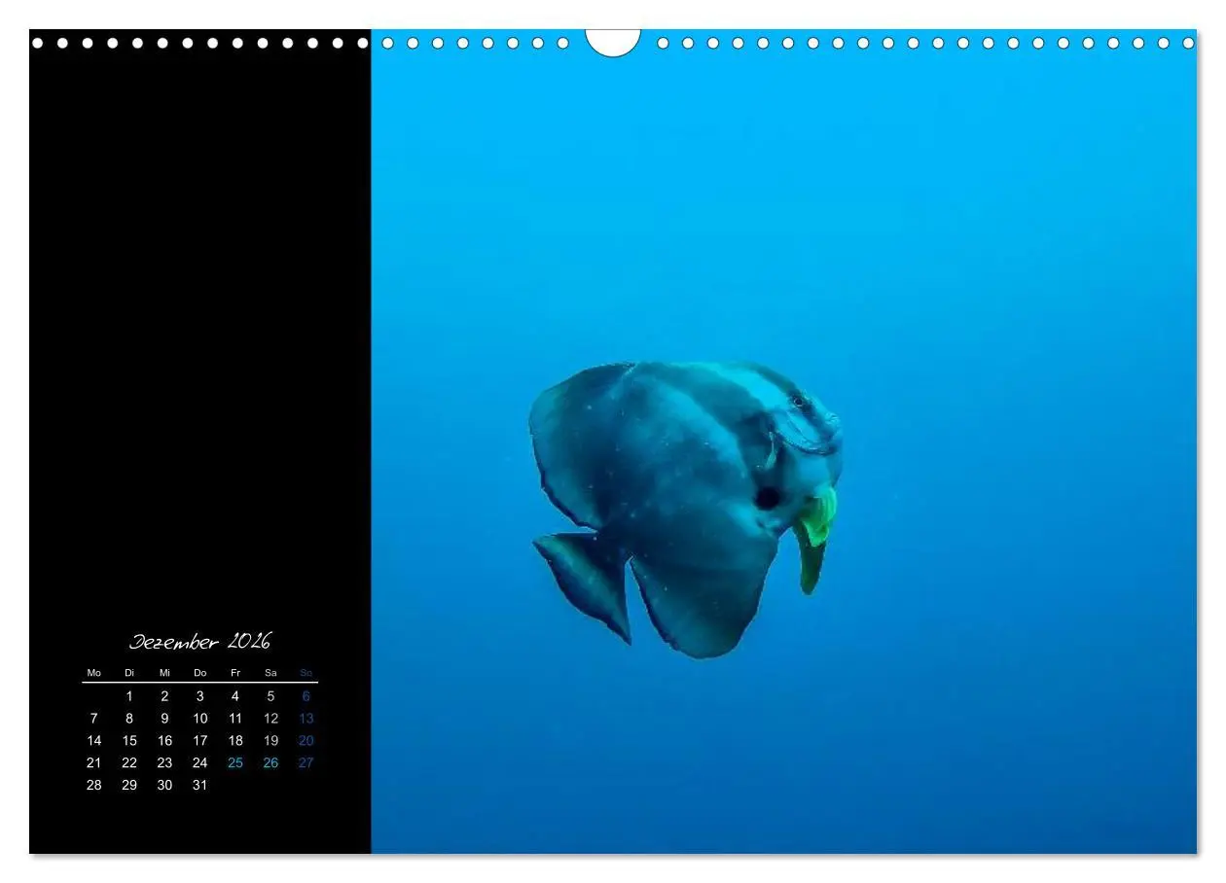Click date 10 in the Thursday column
Image resolution: width=1226 pixels, height=883 pixels.
(x=199, y=719)
